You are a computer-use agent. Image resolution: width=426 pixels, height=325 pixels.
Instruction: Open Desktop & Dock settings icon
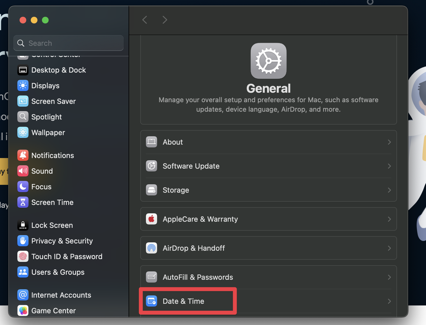23,70
